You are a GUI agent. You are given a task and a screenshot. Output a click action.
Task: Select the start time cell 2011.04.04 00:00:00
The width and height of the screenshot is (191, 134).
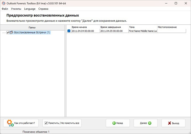(86, 31)
